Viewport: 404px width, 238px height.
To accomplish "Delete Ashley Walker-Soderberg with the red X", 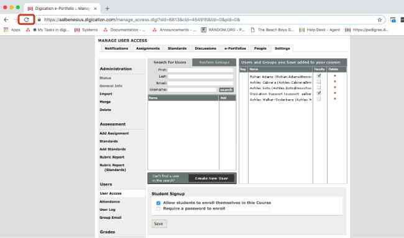I will pos(335,99).
